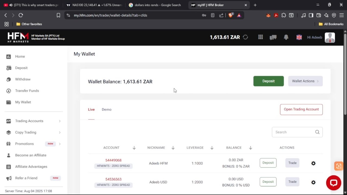Open the apps grid icon in header
The width and height of the screenshot is (347, 195).
point(261,37)
